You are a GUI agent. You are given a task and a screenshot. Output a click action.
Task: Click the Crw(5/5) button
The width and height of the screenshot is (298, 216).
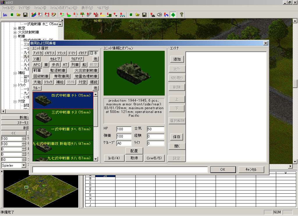pyautogui.click(x=154, y=158)
